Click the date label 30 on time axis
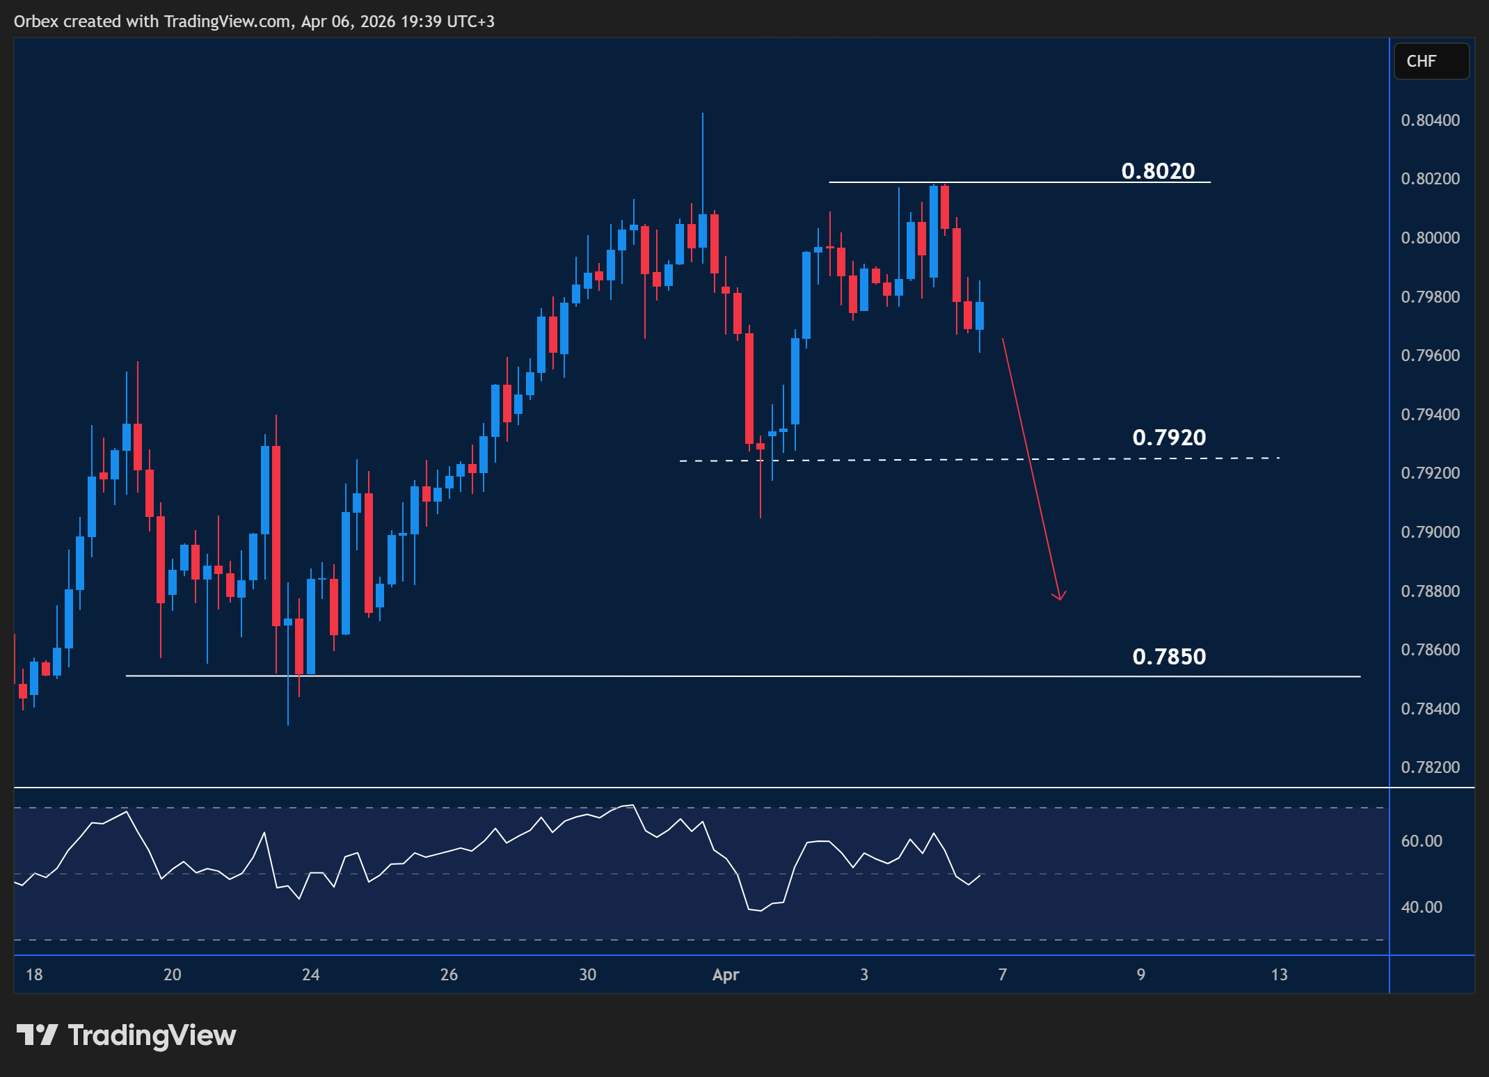This screenshot has height=1077, width=1489. click(587, 975)
